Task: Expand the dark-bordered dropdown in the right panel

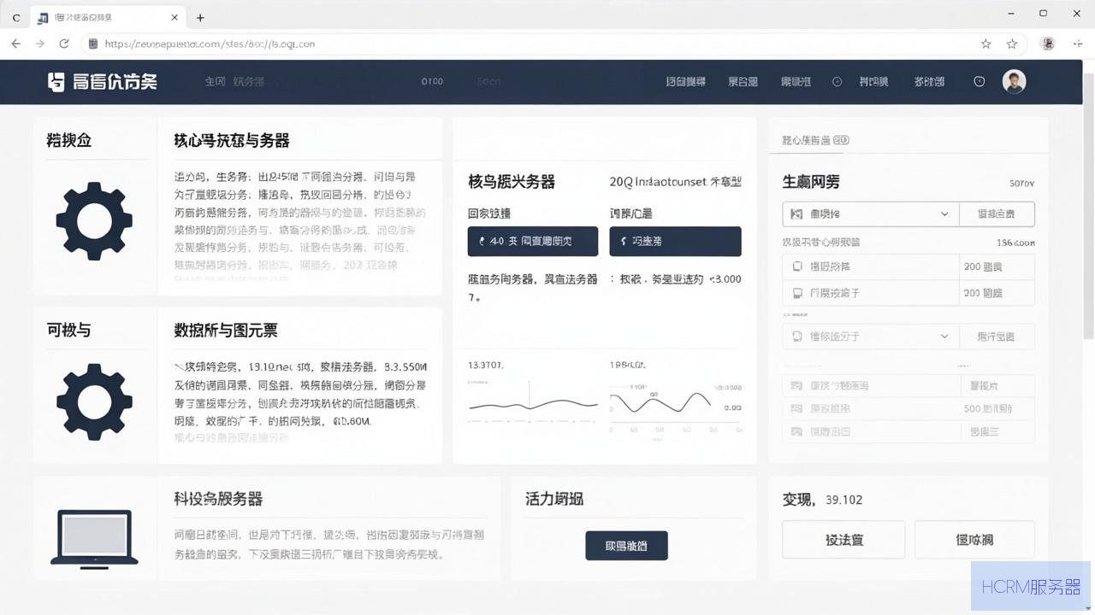Action: pyautogui.click(x=871, y=214)
